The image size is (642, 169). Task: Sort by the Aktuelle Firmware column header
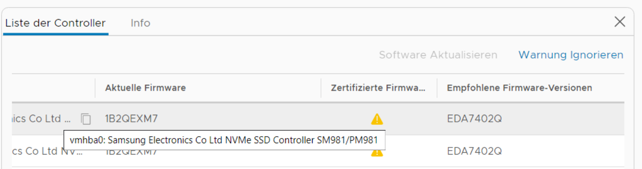145,88
